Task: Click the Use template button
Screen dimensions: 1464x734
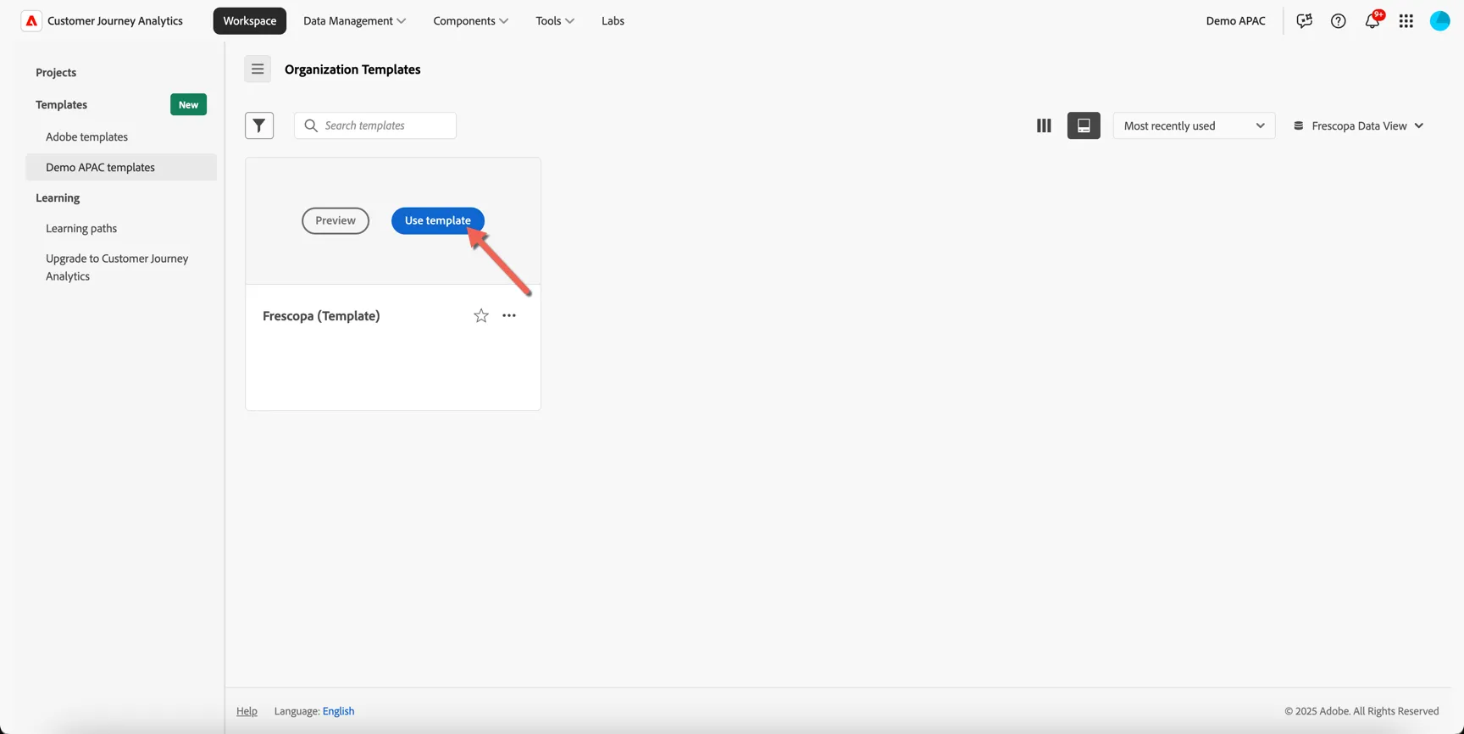Action: tap(438, 220)
